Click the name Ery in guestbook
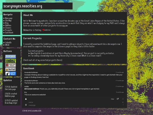The width and height of the screenshot is (153, 115). click(25, 92)
